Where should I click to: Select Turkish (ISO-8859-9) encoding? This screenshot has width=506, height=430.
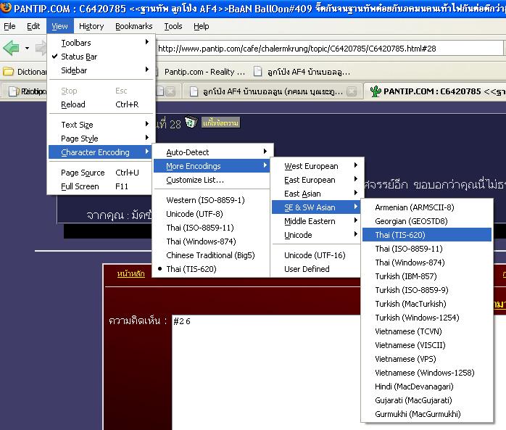(x=427, y=290)
